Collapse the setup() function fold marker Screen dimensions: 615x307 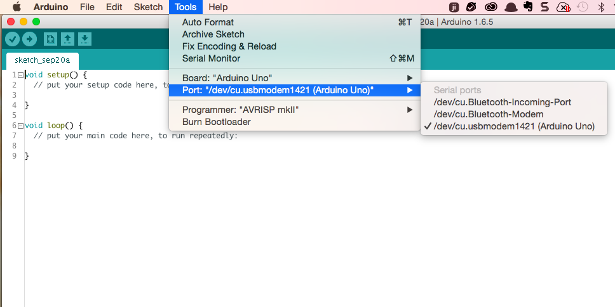[x=21, y=75]
